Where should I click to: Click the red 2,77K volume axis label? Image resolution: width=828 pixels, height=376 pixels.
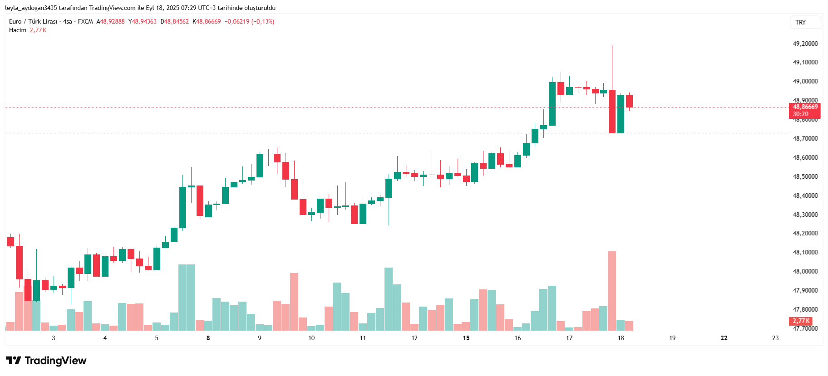[801, 321]
